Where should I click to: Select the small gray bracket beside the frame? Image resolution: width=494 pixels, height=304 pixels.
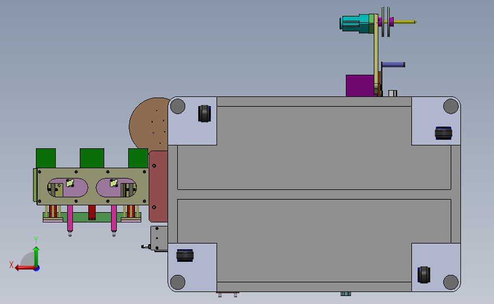pyautogui.click(x=159, y=238)
